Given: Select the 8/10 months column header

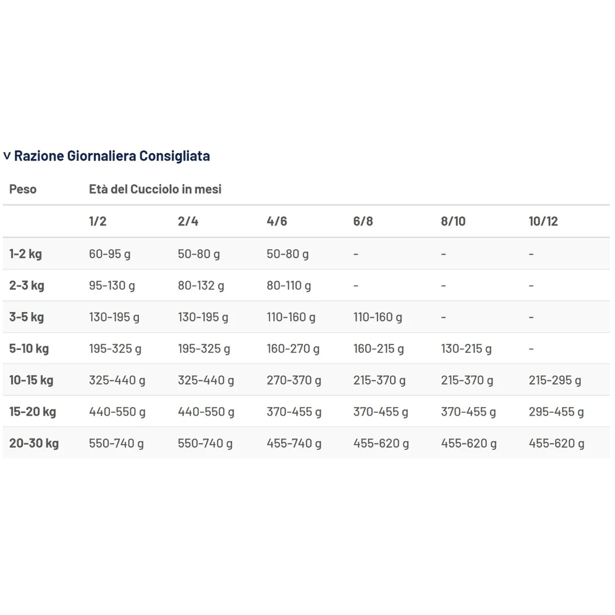Looking at the screenshot, I should 453,221.
